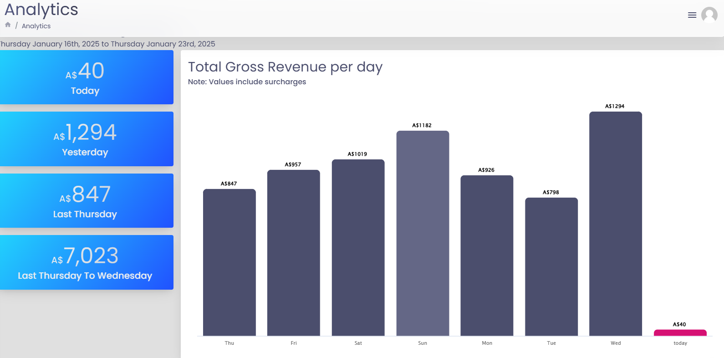Viewport: 724px width, 358px height.
Task: Click the home icon in the breadcrumb
Action: 8,25
